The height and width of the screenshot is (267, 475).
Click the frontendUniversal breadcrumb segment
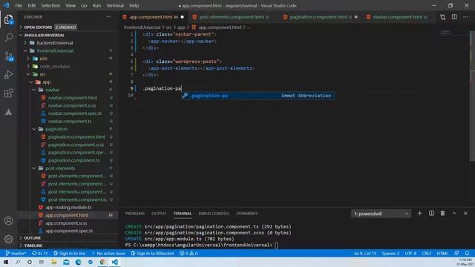point(142,27)
